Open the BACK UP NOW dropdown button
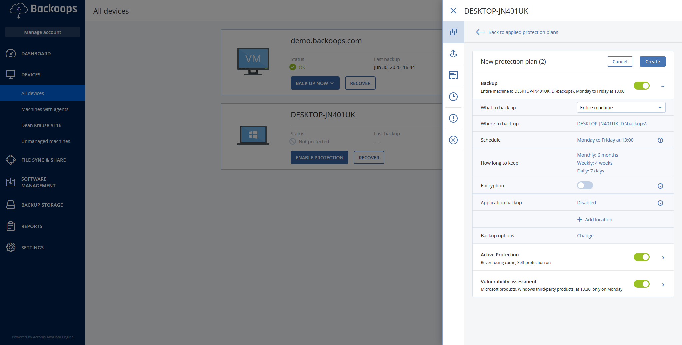Screen dimensions: 682x345 [x=315, y=83]
